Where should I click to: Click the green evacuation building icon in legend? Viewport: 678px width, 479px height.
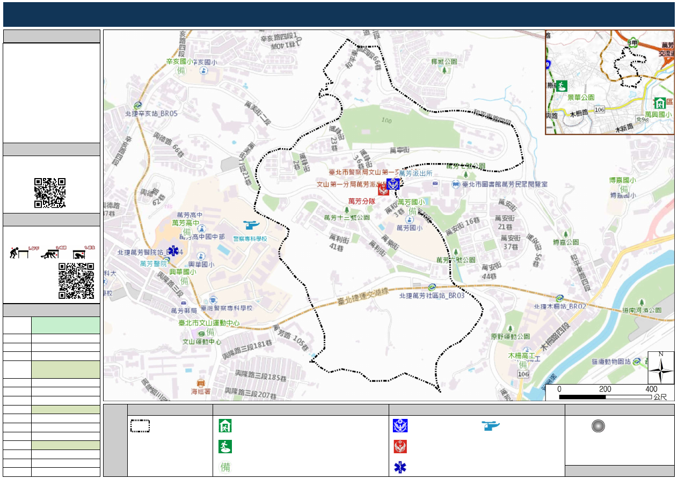pyautogui.click(x=225, y=426)
